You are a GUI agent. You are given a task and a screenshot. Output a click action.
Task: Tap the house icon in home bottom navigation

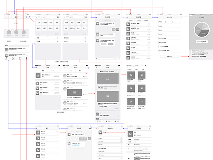[x=6, y=58]
